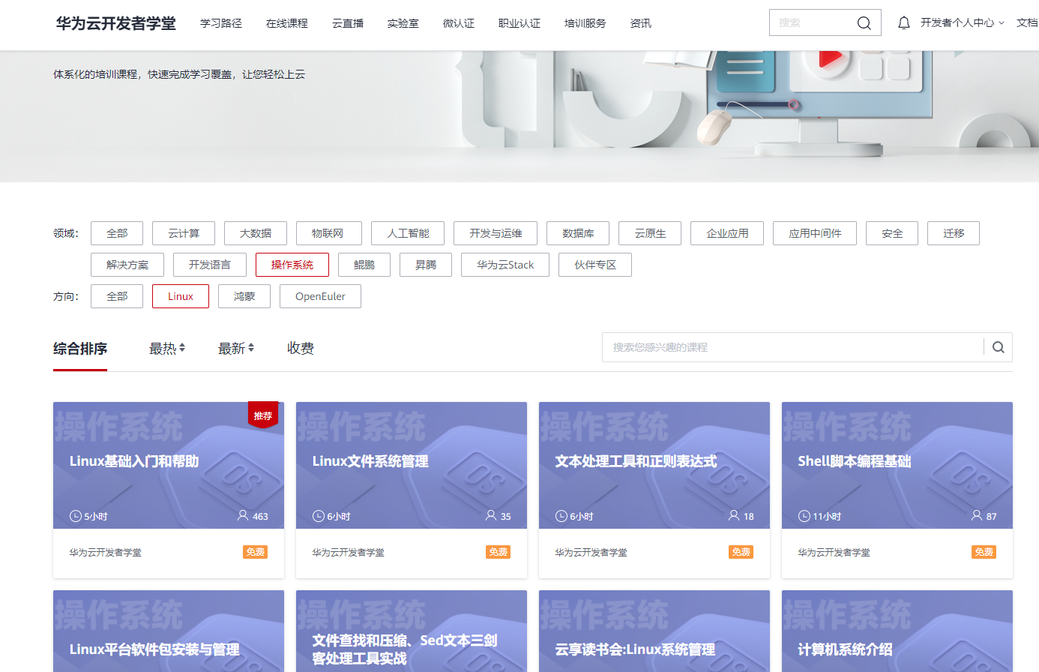Image resolution: width=1039 pixels, height=672 pixels.
Task: Open the 学习路径 menu
Action: click(x=221, y=23)
